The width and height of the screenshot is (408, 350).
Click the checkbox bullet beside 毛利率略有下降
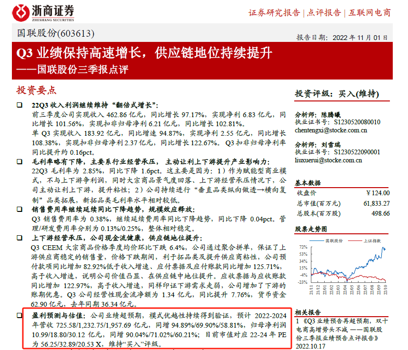click(x=20, y=161)
